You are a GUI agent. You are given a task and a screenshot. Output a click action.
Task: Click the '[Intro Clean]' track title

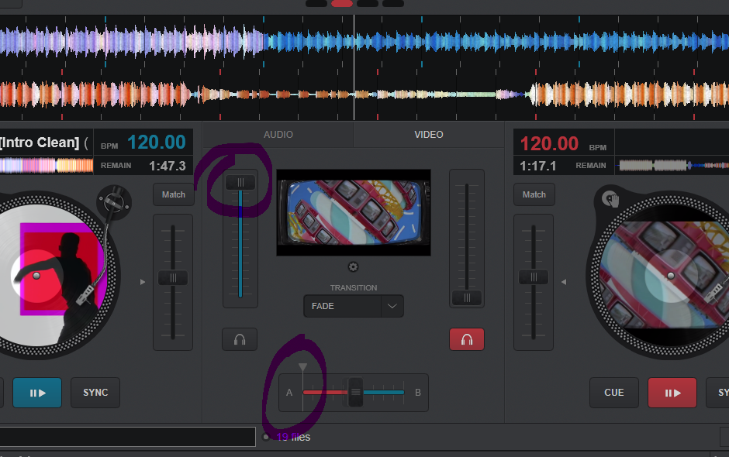point(40,143)
